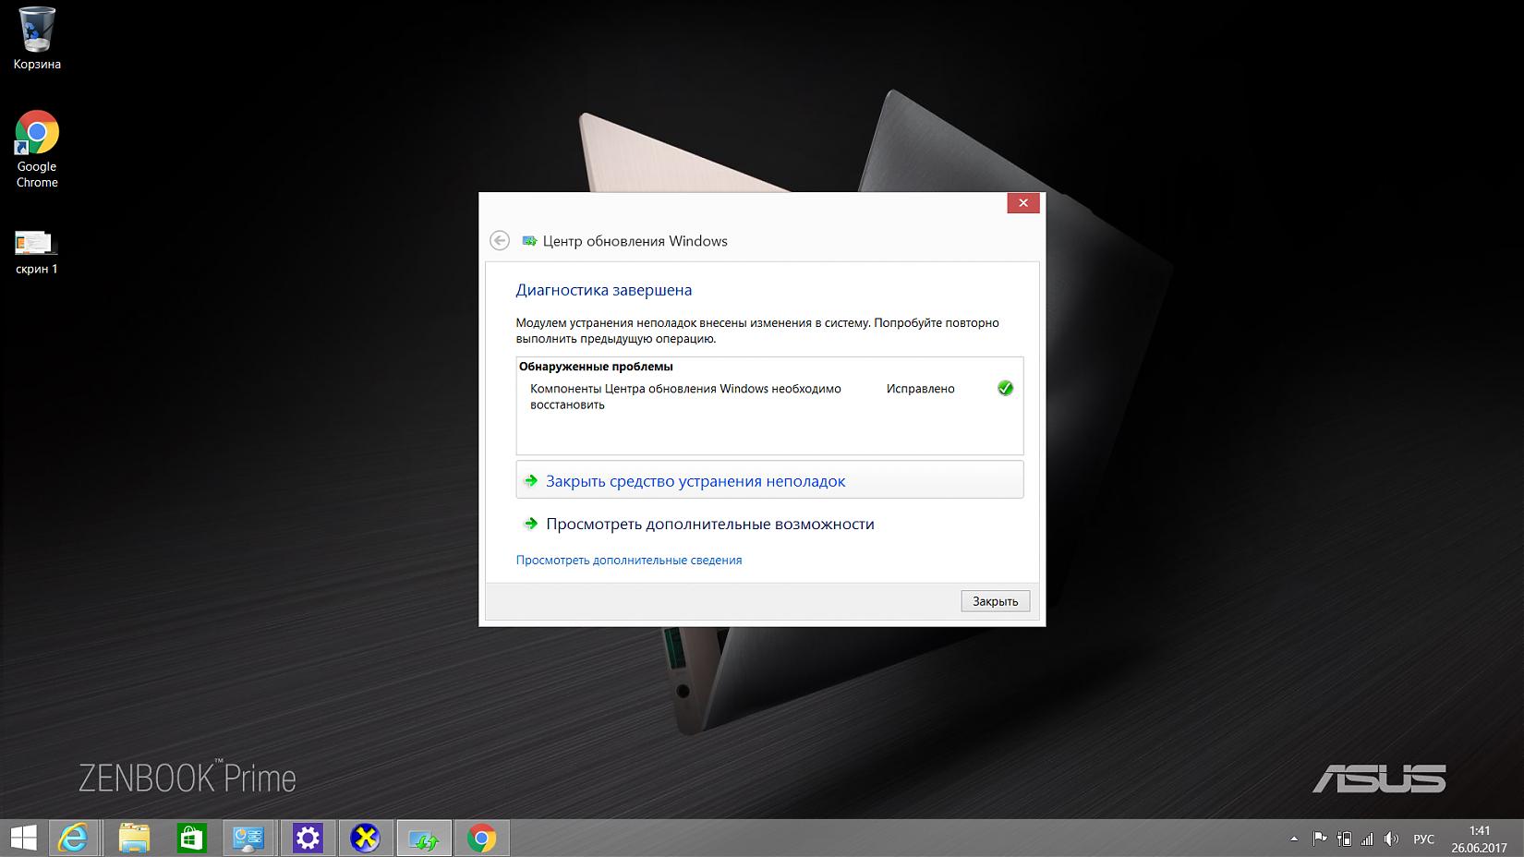Click 'Закрыть средство устранения неполадок' option
The image size is (1524, 857).
(x=695, y=481)
